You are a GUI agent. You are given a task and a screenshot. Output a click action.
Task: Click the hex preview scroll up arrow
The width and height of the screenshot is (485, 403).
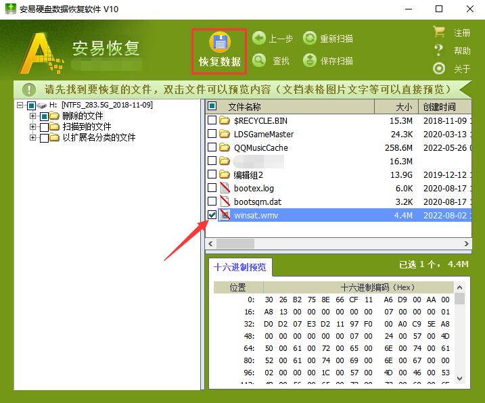(460, 287)
